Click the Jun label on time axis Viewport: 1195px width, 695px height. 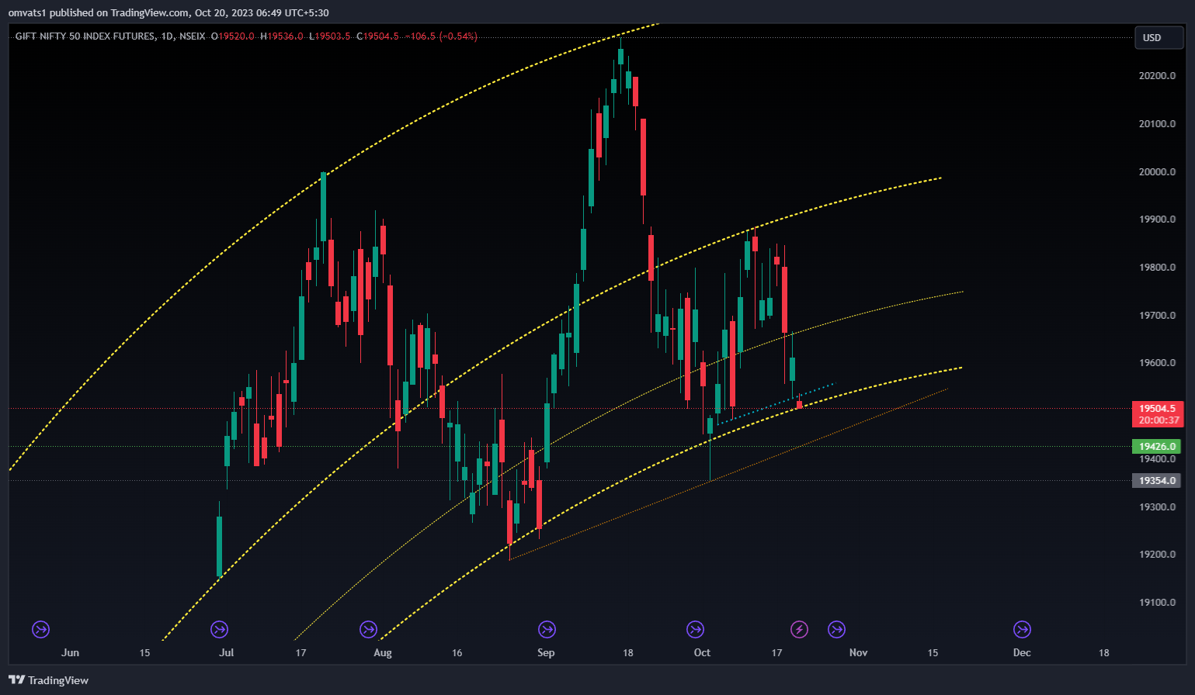tap(70, 652)
